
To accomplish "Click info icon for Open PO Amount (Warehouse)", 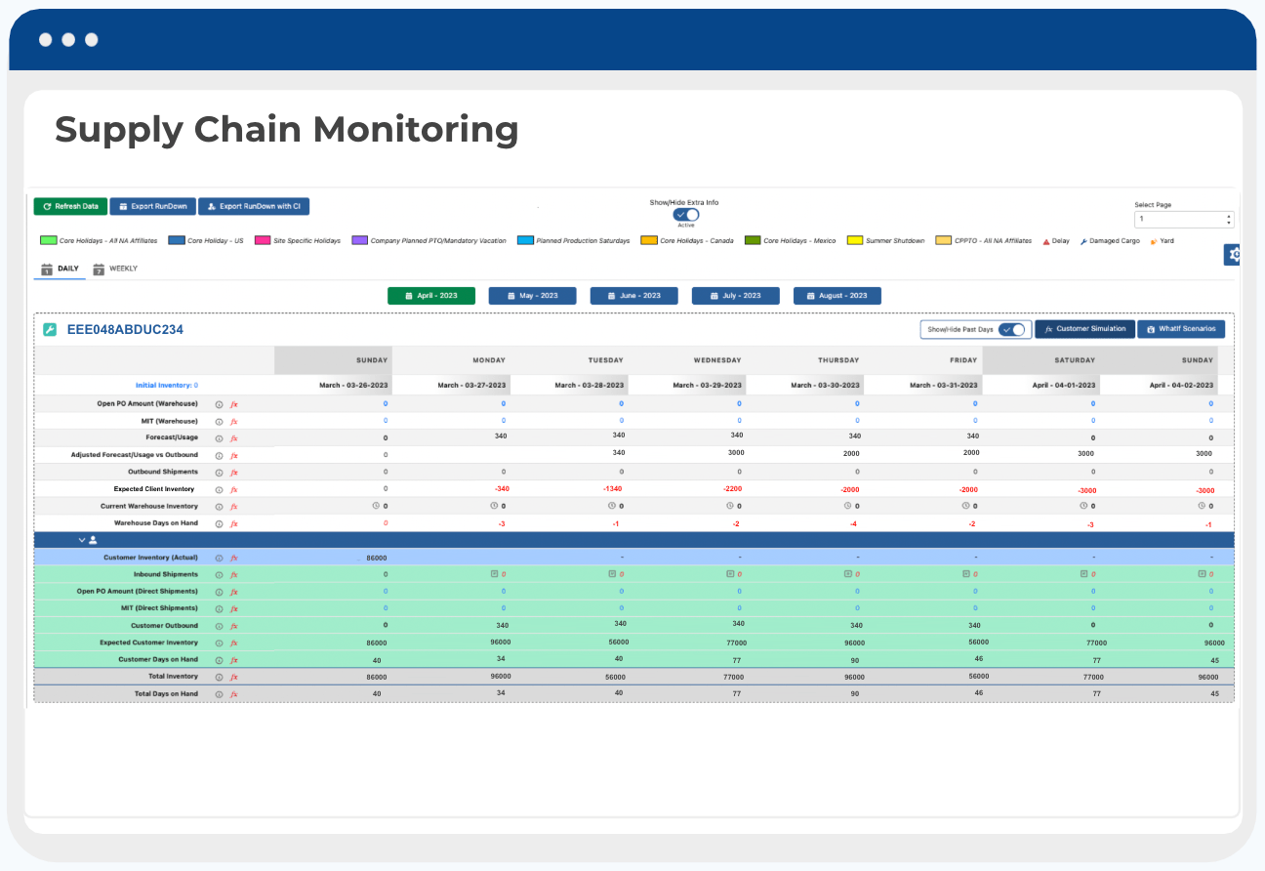I will (x=219, y=404).
